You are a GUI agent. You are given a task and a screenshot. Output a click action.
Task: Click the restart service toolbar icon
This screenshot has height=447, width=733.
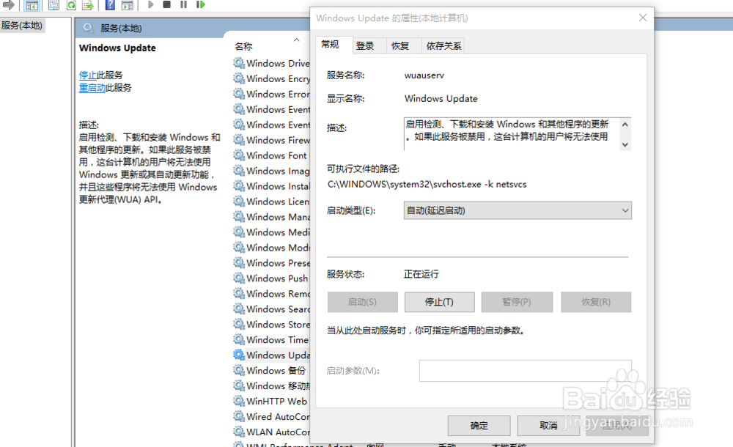[201, 4]
